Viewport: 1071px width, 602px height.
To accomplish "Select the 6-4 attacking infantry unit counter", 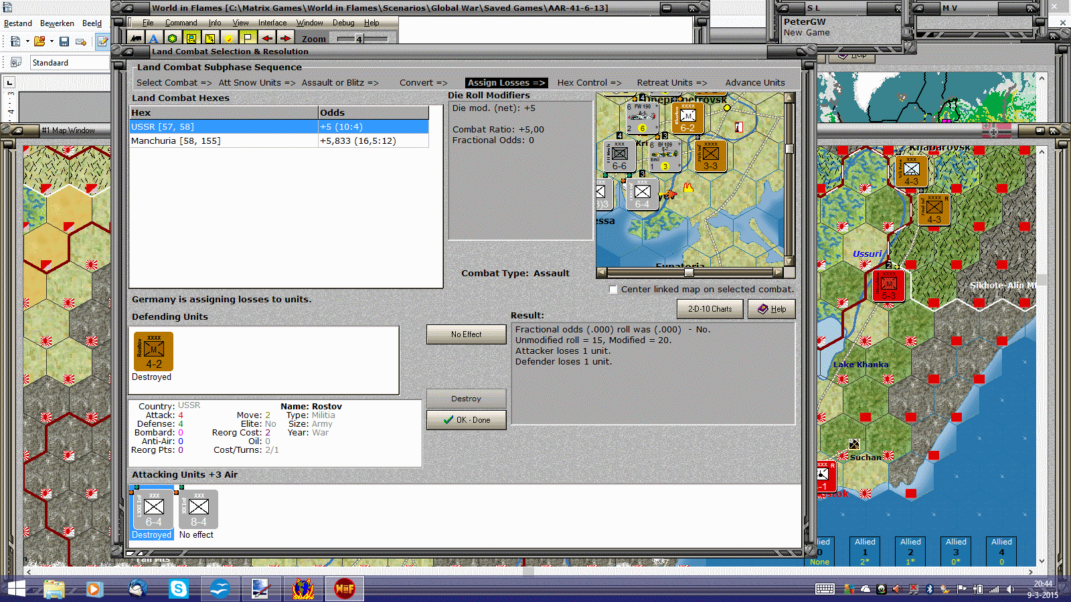I will point(153,509).
